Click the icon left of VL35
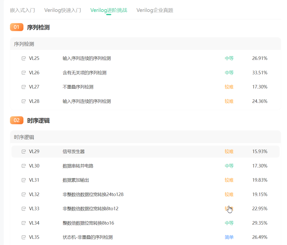 click(24, 237)
